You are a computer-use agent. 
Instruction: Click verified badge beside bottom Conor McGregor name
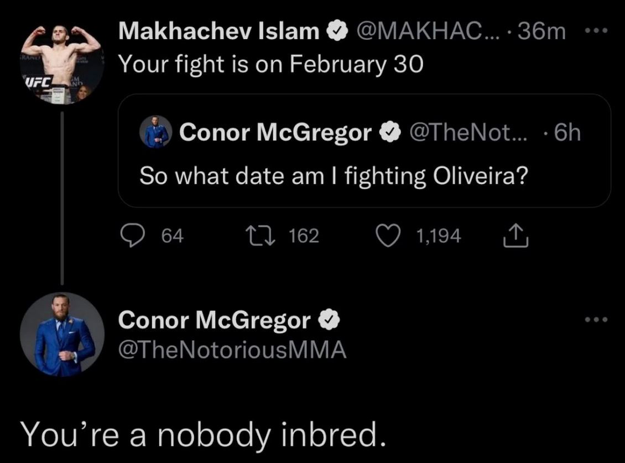pyautogui.click(x=329, y=320)
